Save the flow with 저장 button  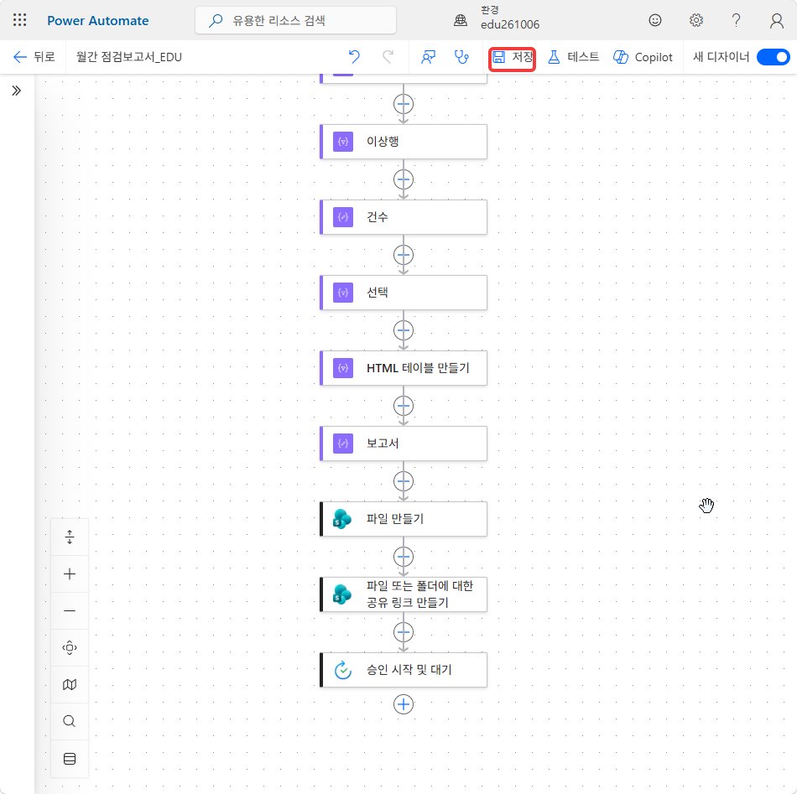click(x=513, y=57)
